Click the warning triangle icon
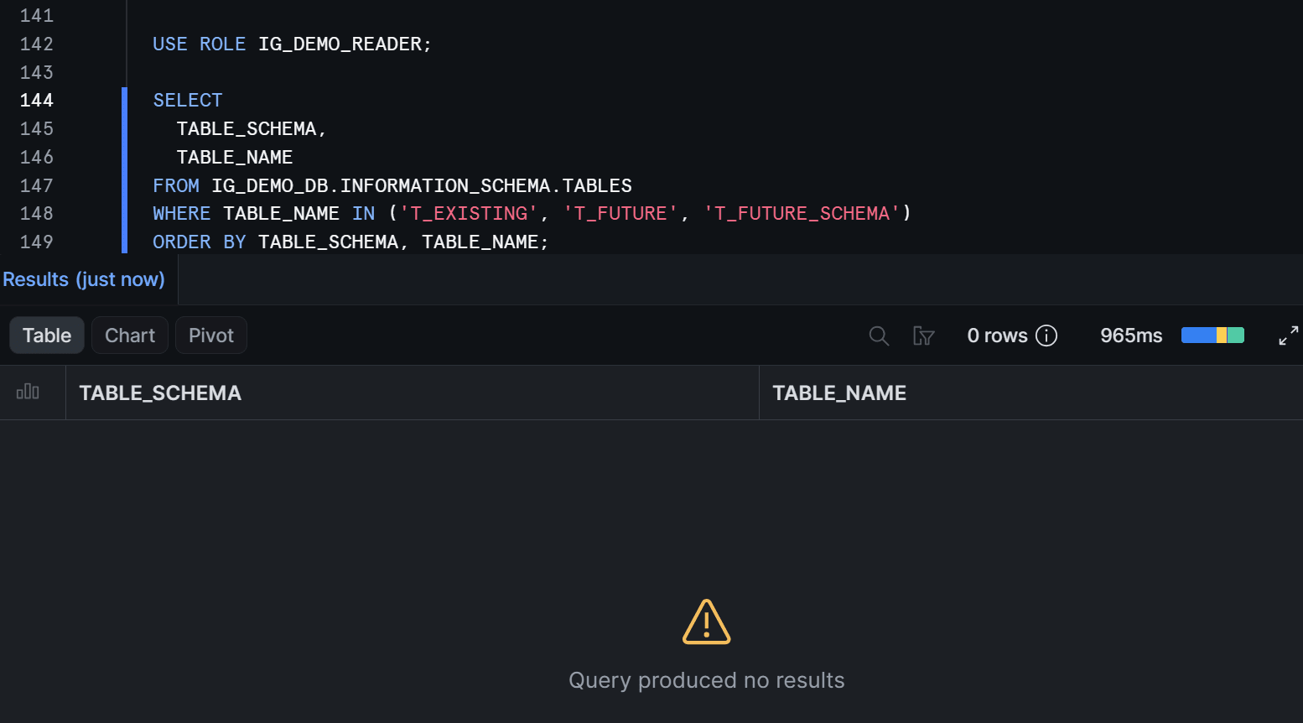Viewport: 1303px width, 723px height. point(707,622)
